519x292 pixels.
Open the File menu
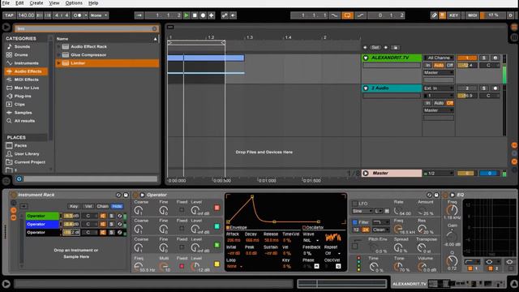[x=6, y=3]
